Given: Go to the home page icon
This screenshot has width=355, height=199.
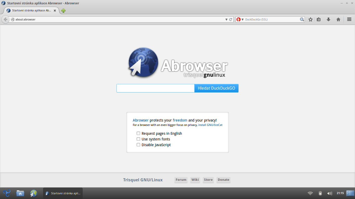Looking at the screenshot, I should point(338,19).
